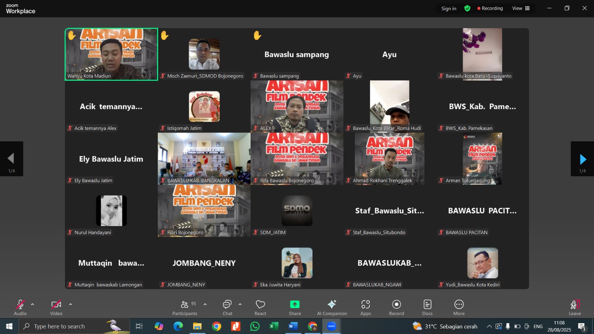
Task: Leave the meeting
Action: 575,308
